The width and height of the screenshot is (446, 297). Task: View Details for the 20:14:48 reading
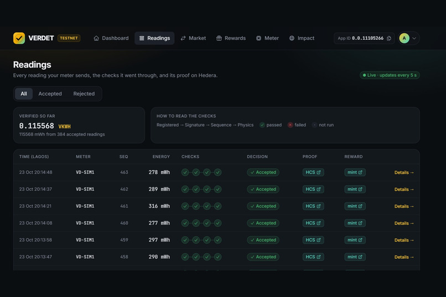(404, 173)
